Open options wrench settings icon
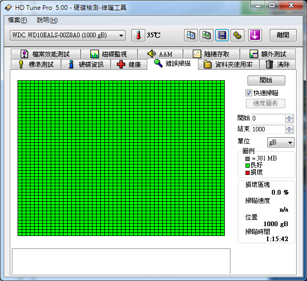 tap(237, 35)
